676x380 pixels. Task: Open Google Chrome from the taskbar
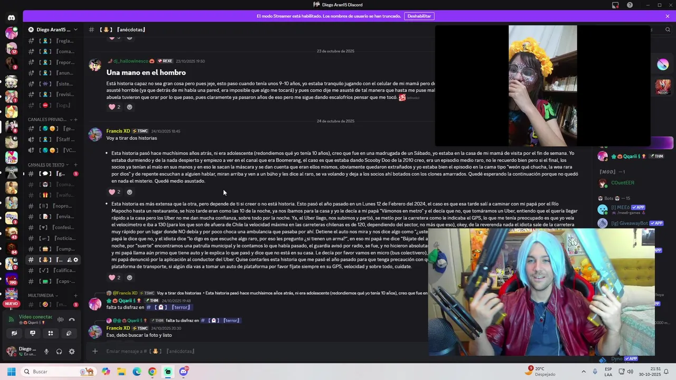pyautogui.click(x=152, y=372)
